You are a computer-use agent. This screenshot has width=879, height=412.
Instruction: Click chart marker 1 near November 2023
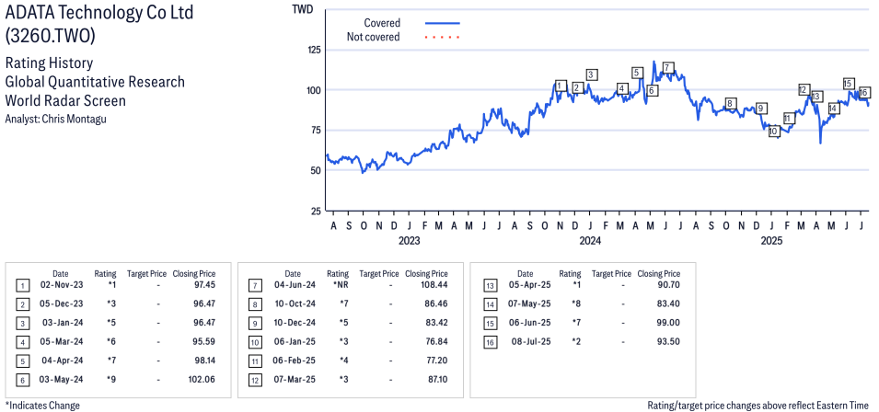[x=560, y=86]
